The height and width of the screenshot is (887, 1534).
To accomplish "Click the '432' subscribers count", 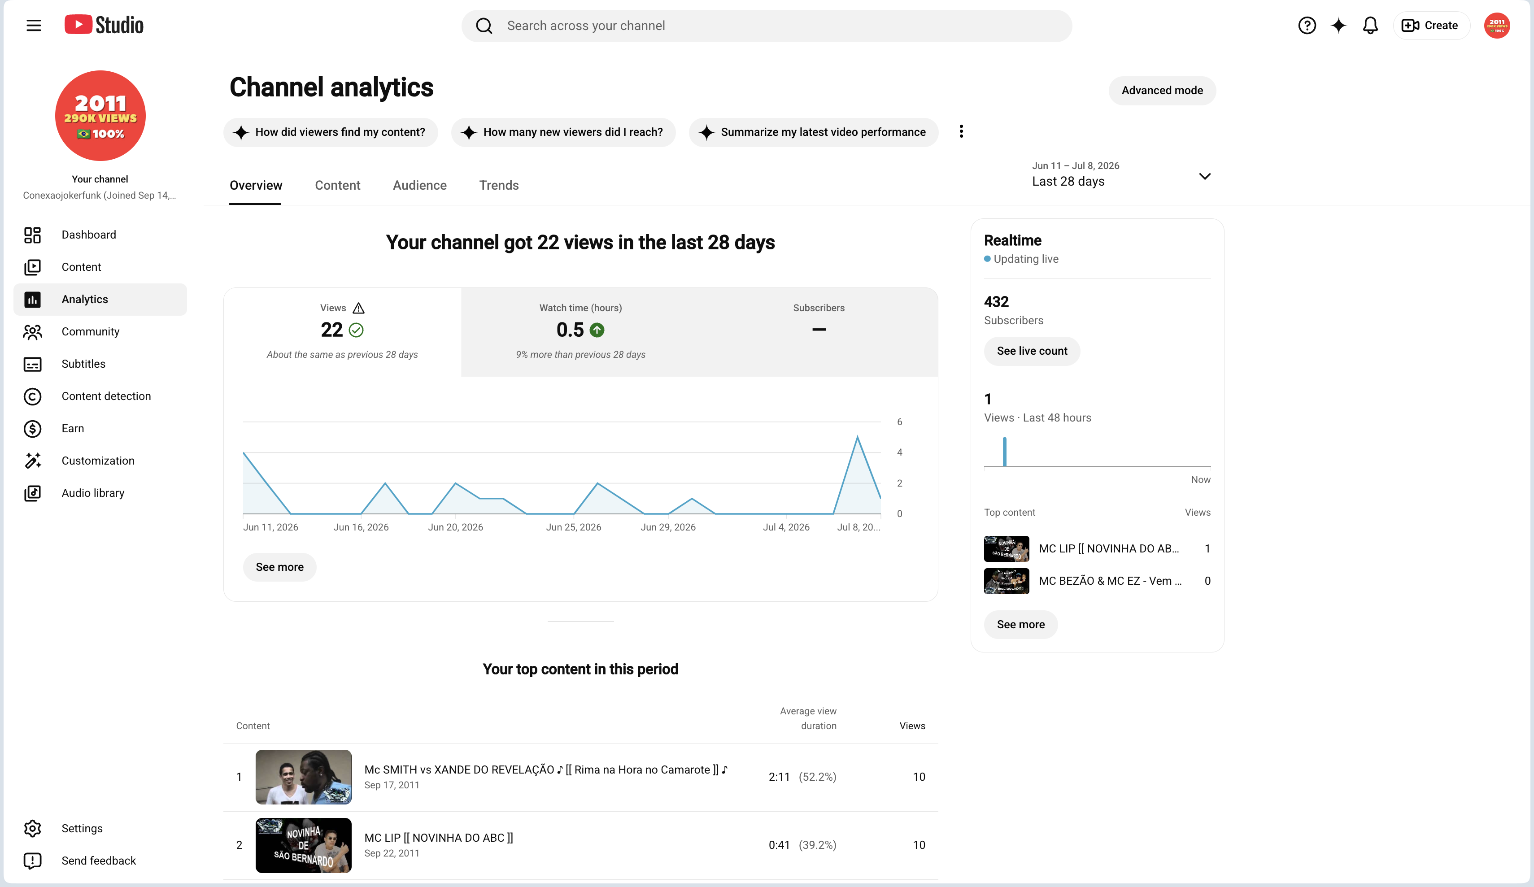I will 996,302.
